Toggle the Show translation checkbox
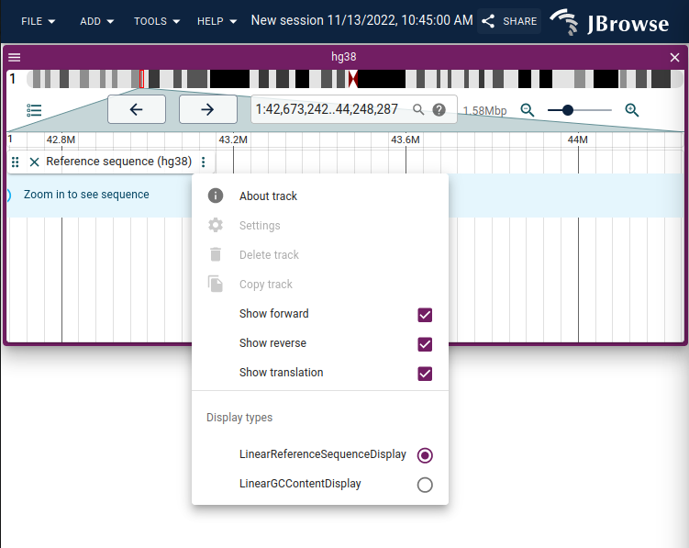The height and width of the screenshot is (548, 689). pyautogui.click(x=425, y=374)
